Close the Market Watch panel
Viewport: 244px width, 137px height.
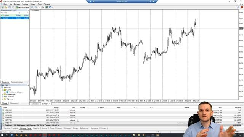[x=28, y=10]
